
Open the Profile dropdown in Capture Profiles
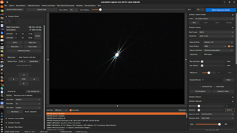coord(214,19)
